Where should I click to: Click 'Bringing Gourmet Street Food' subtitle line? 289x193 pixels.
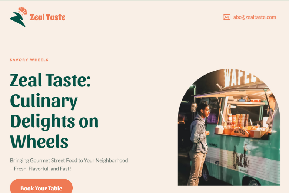coord(69,160)
